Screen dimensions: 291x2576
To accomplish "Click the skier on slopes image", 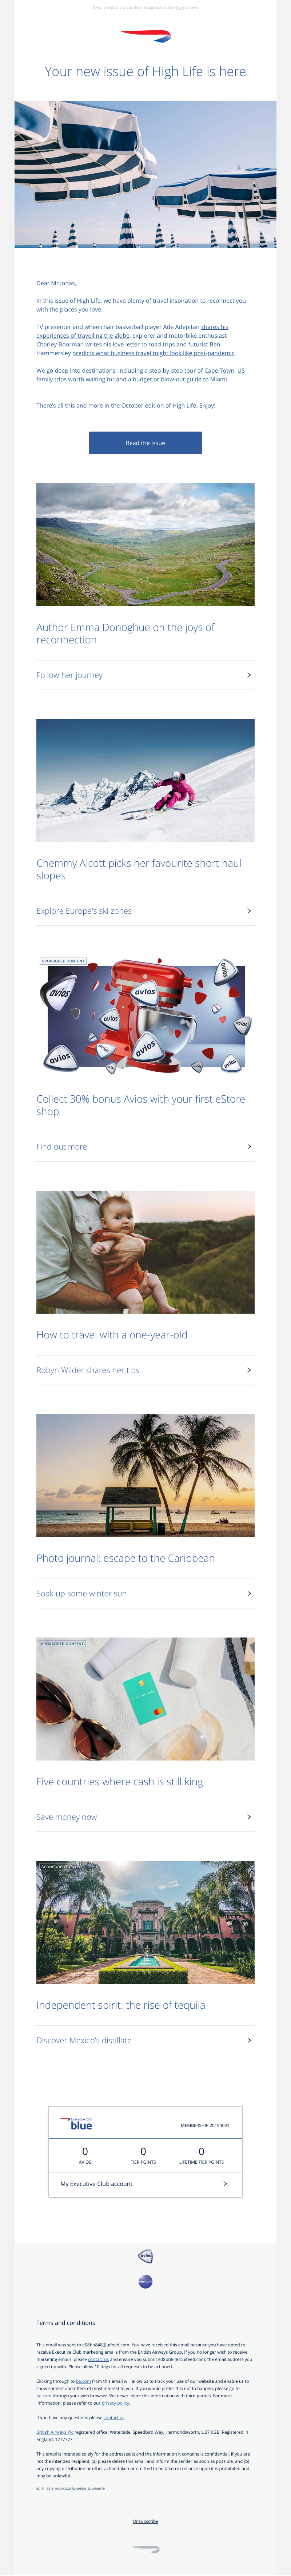I will point(145,780).
